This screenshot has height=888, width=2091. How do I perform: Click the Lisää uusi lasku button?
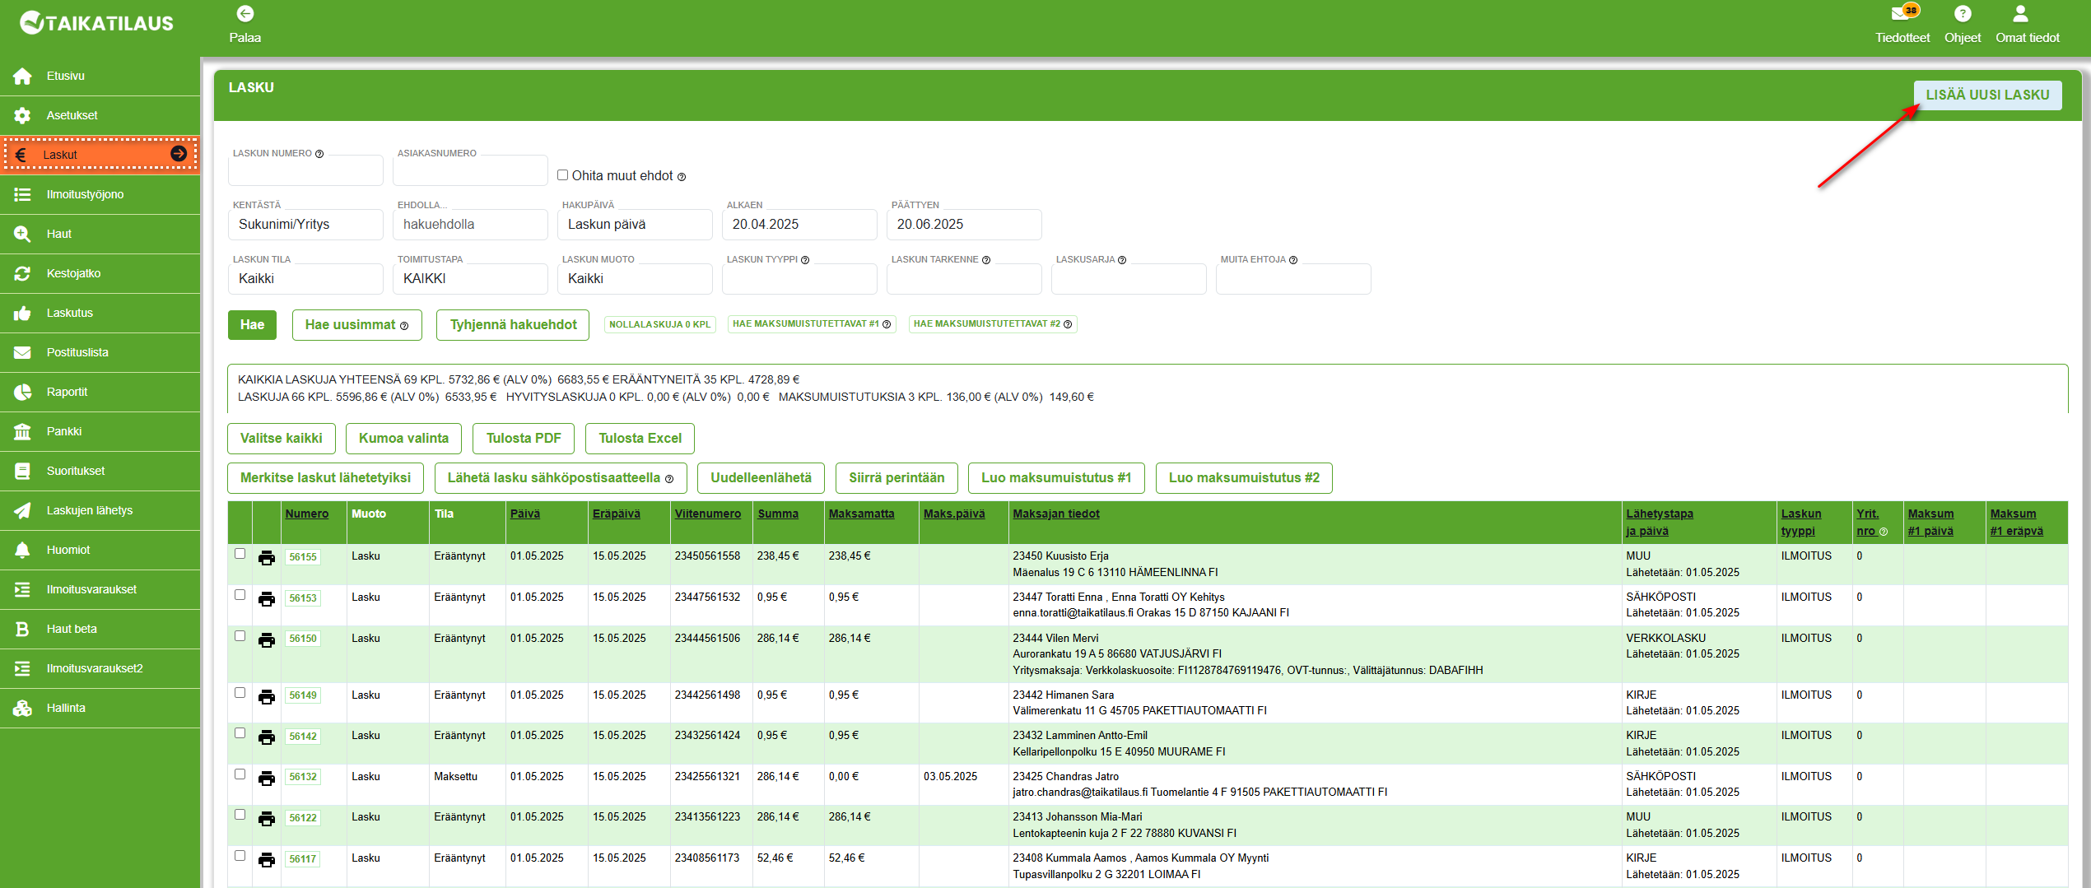1987,95
